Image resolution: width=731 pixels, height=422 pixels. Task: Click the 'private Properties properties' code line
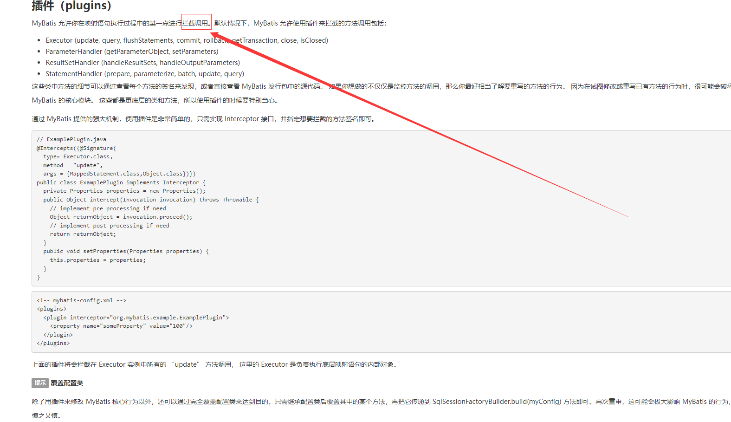(x=124, y=191)
